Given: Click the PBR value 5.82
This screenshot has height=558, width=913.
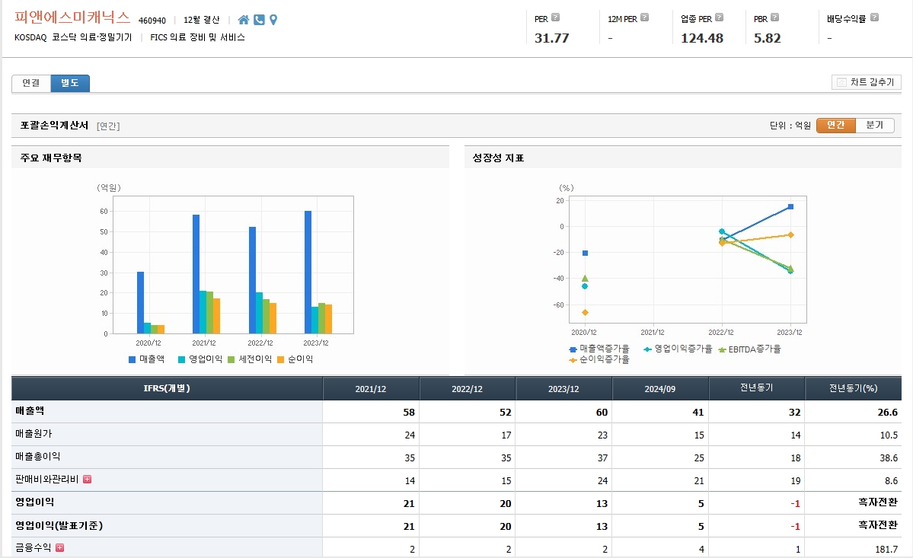Looking at the screenshot, I should [x=767, y=38].
